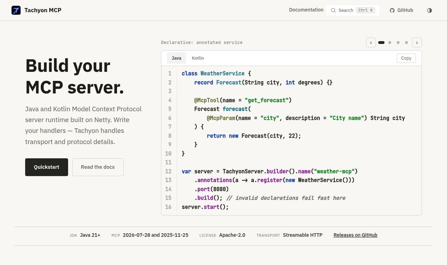Jump to the fourth carousel dot

pyautogui.click(x=406, y=43)
